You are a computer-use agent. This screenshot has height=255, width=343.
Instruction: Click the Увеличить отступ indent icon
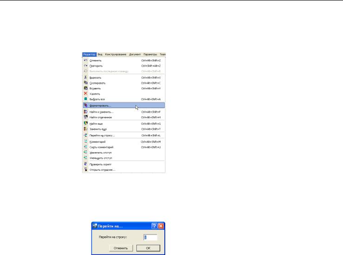click(85, 152)
